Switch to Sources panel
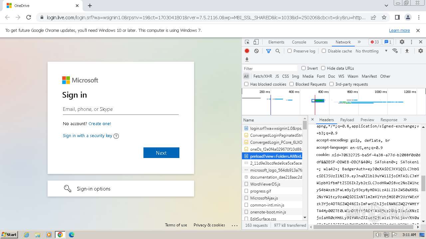426x239 pixels. 321,42
